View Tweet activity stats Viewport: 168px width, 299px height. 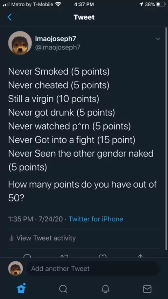(x=46, y=238)
